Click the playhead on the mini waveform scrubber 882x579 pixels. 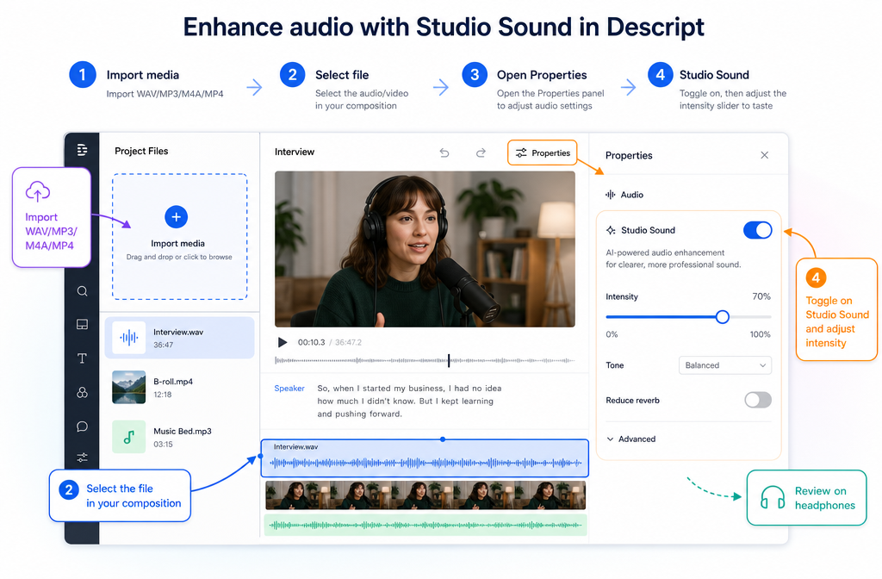click(449, 360)
